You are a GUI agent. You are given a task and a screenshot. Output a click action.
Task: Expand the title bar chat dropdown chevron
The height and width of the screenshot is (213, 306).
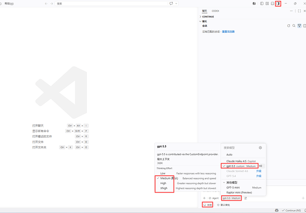pyautogui.click(x=176, y=4)
